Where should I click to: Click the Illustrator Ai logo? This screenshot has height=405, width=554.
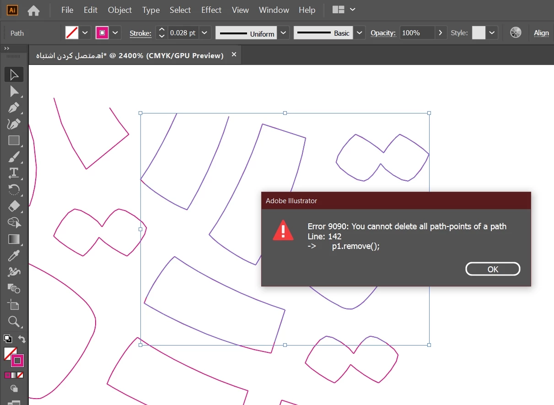coord(13,10)
